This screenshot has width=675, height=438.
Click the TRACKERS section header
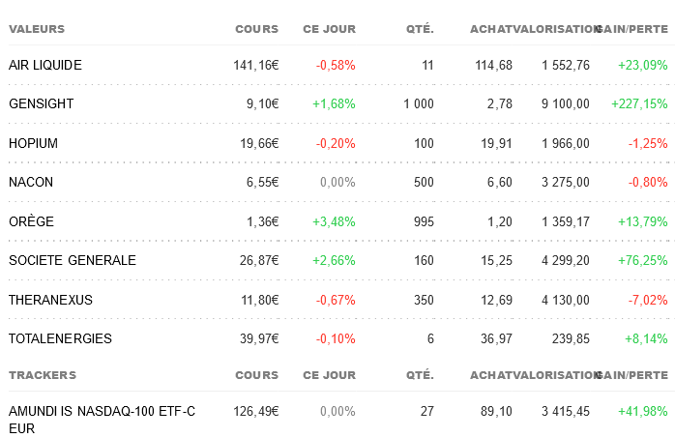click(x=43, y=374)
